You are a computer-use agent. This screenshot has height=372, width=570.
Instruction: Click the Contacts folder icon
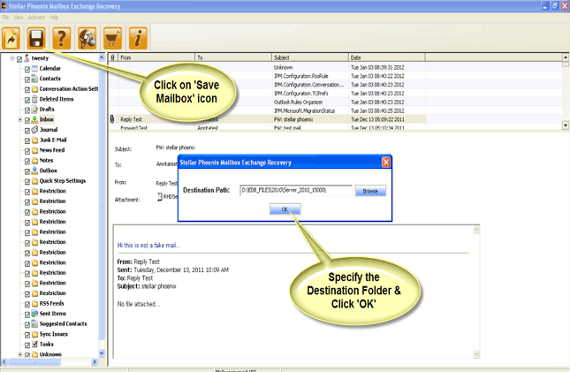click(34, 79)
